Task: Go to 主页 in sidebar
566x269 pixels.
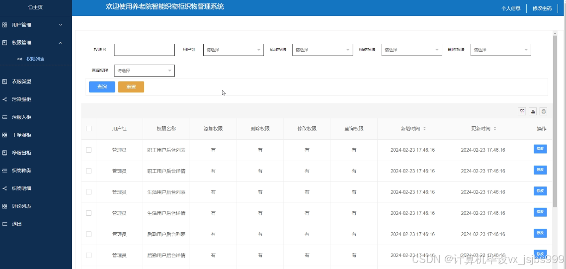Action: [x=36, y=7]
